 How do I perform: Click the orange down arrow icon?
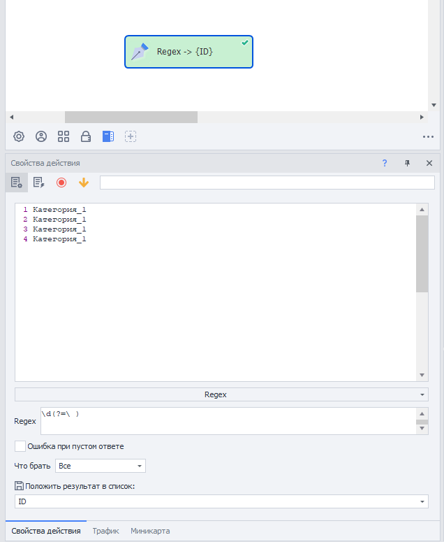[x=84, y=183]
